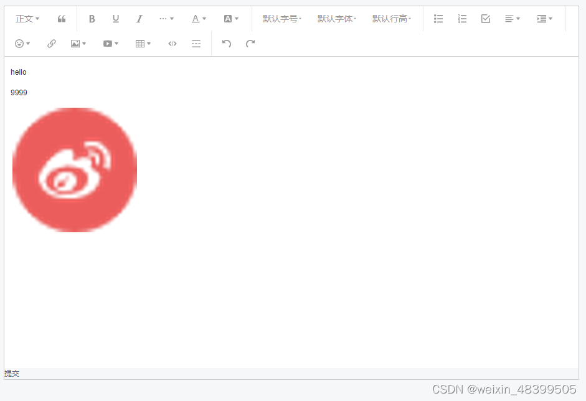
Task: Open the 默认字号 font size dropdown
Action: coord(281,19)
